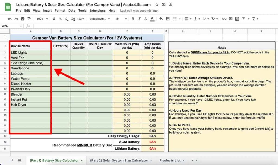Select the row 19 header
278x165 pixels.
[5, 136]
